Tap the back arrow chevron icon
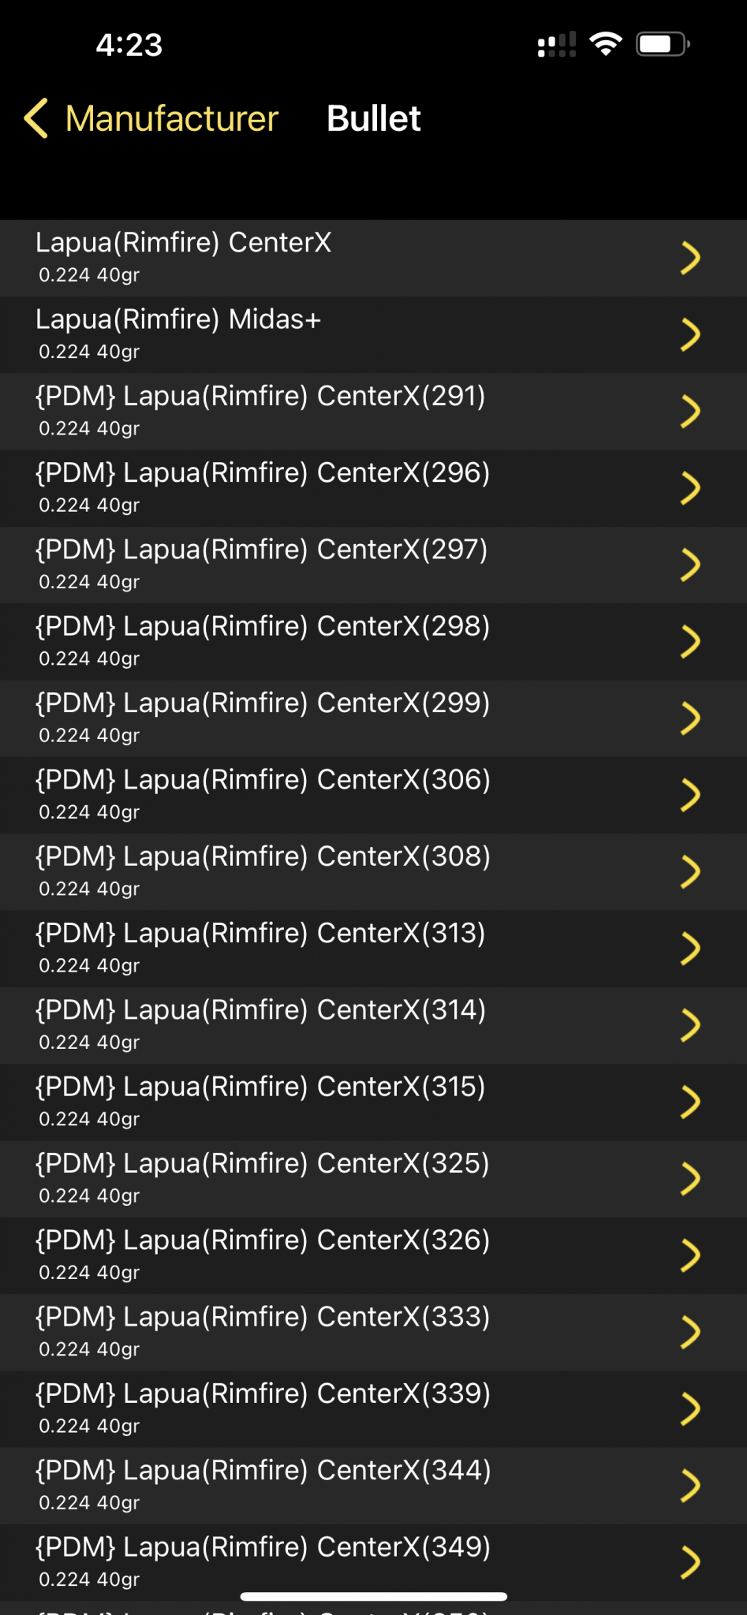Image resolution: width=747 pixels, height=1615 pixels. [36, 119]
